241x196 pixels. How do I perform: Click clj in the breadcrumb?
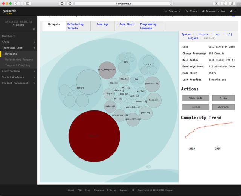point(230,34)
